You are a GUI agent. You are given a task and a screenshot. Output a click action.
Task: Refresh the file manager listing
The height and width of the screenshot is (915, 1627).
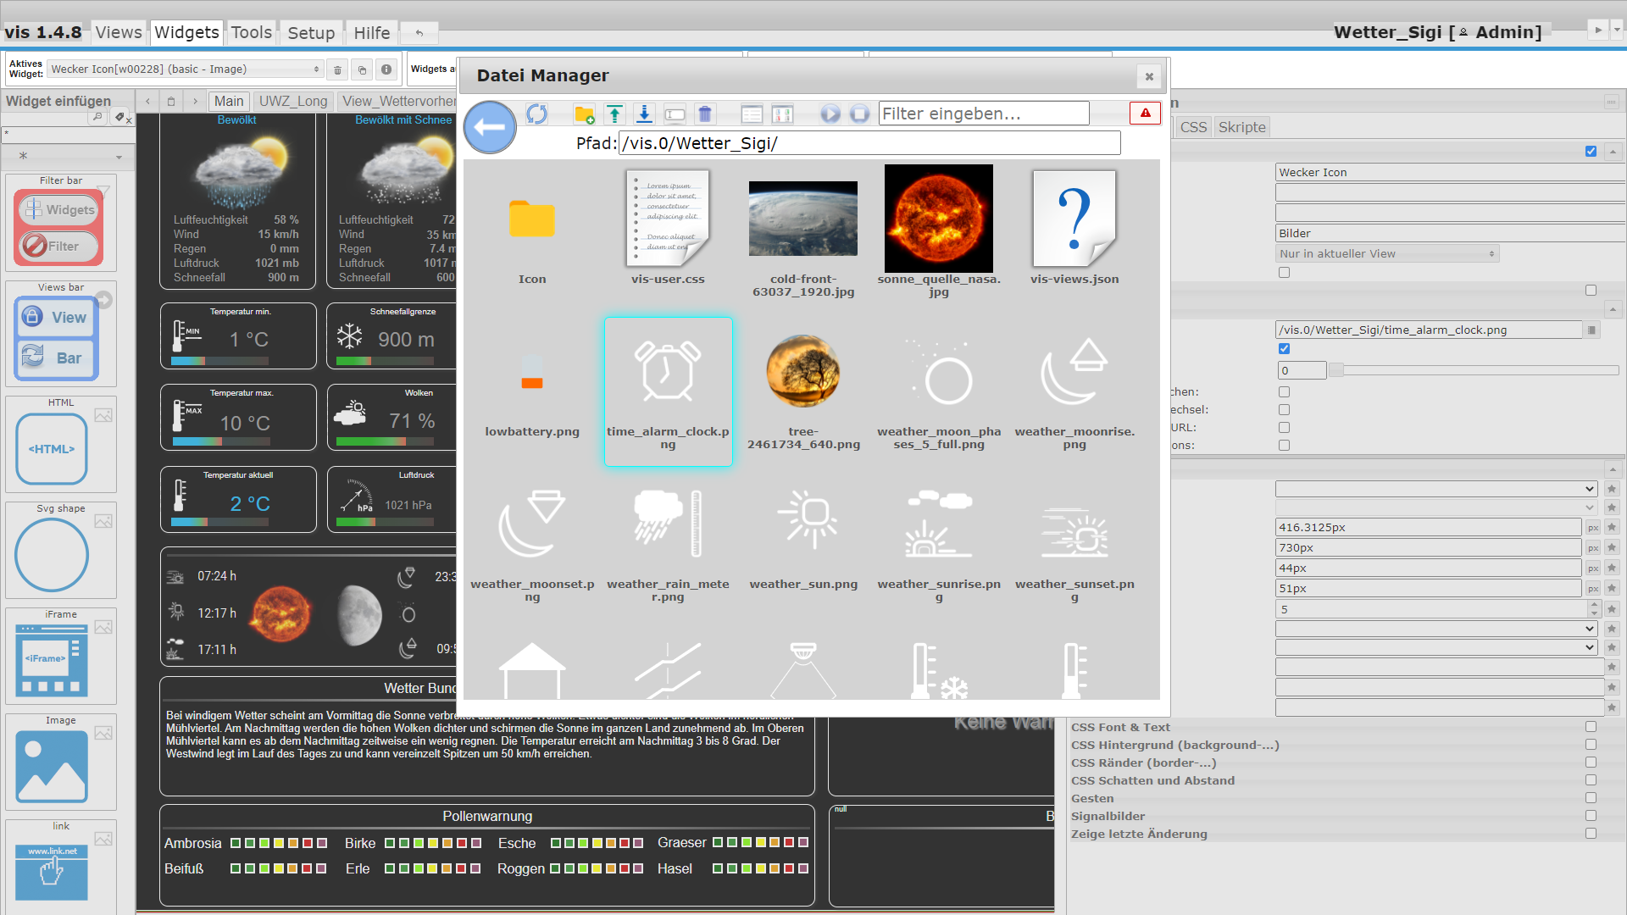(536, 114)
